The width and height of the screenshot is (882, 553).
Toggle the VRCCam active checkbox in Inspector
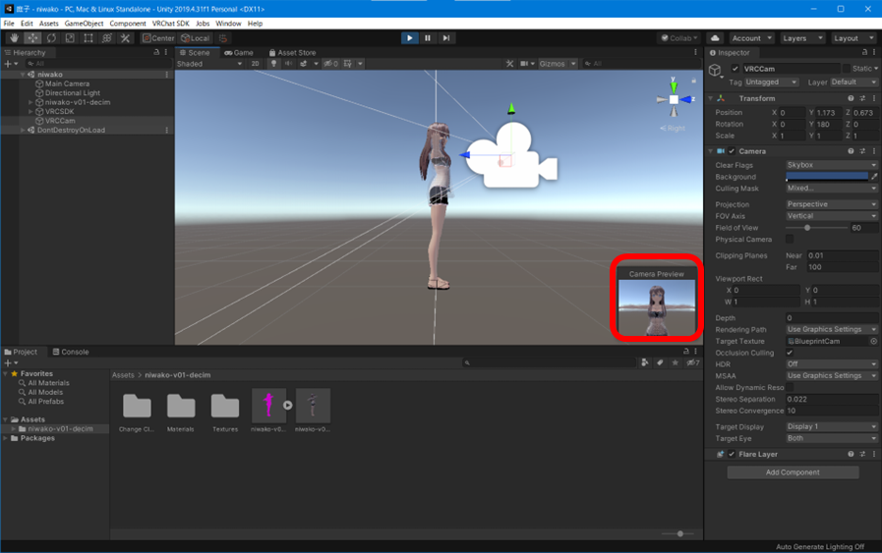tap(735, 69)
